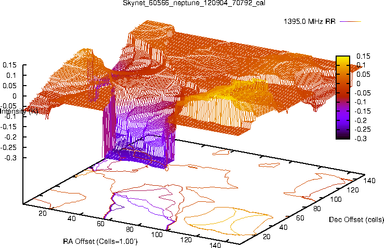Click the Dec Offset (cells) axis label
This screenshot has height=248, width=384.
[356, 219]
